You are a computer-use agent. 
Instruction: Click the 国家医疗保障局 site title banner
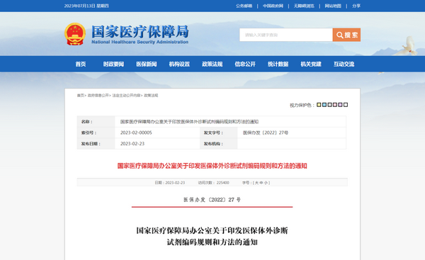point(140,34)
